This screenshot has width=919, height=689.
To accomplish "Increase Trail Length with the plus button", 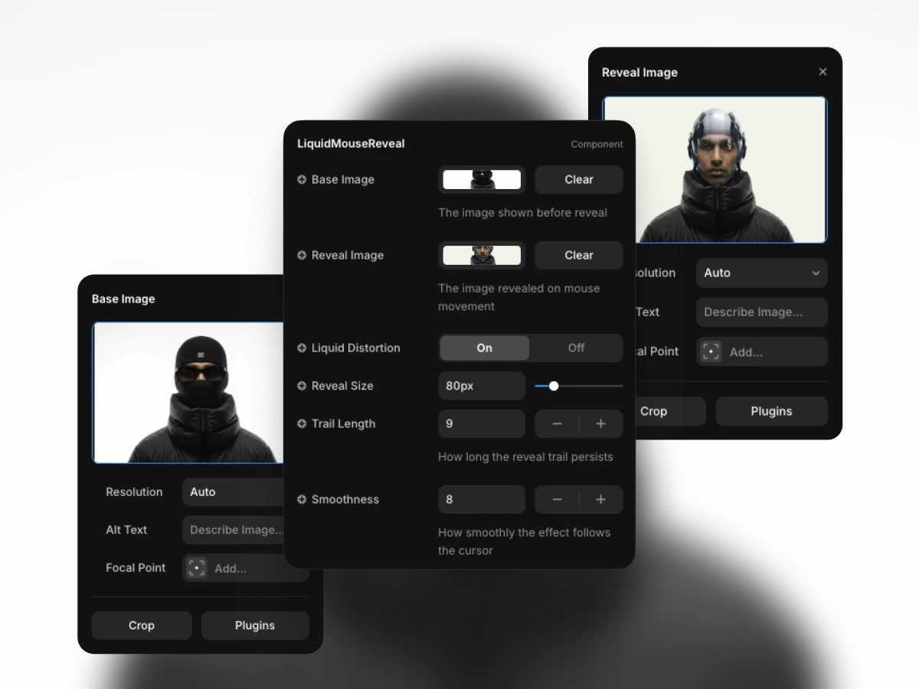I will pyautogui.click(x=601, y=424).
